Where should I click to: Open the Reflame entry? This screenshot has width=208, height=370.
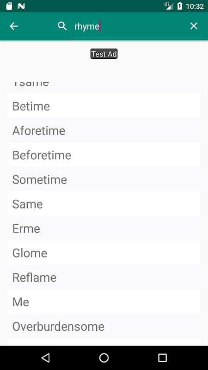(x=104, y=277)
